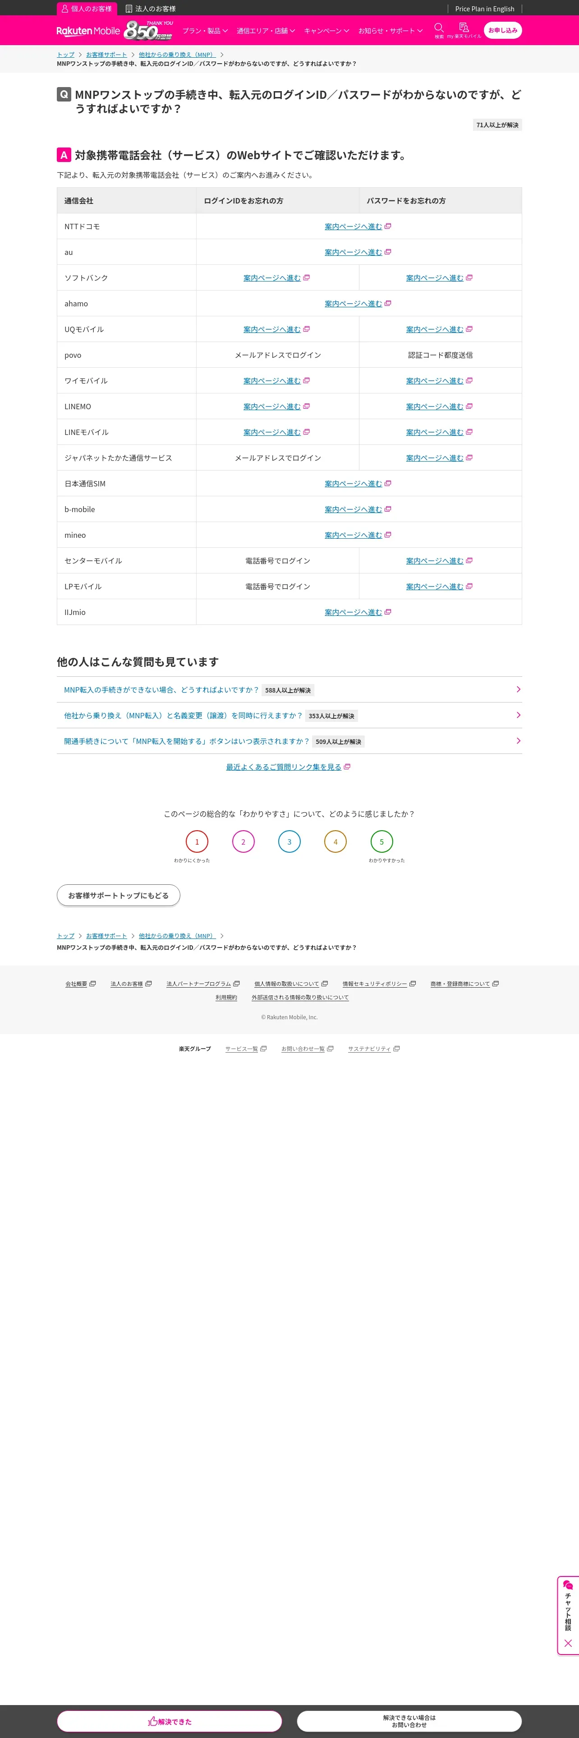Open センターモバイル password 案内ページ link

point(440,561)
